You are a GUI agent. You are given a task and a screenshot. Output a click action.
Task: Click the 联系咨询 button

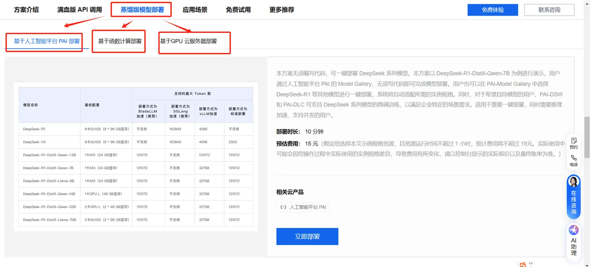tap(549, 10)
